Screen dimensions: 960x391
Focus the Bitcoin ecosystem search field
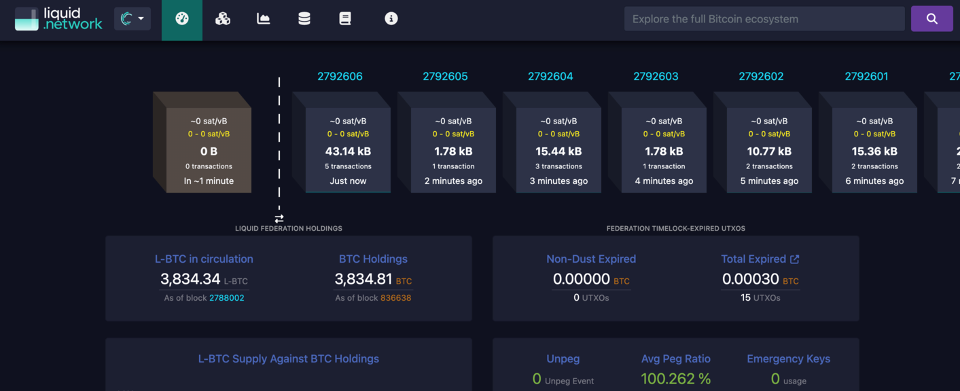tap(764, 19)
